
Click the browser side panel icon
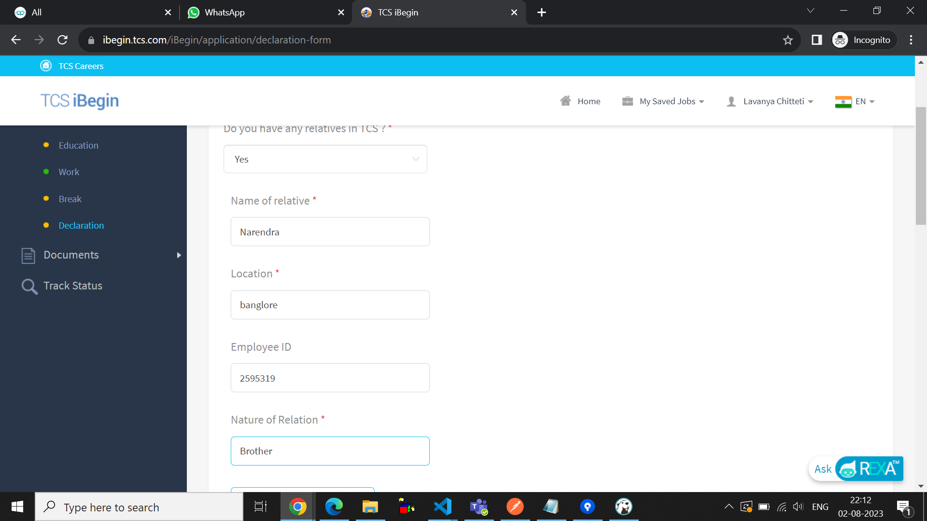(x=817, y=40)
